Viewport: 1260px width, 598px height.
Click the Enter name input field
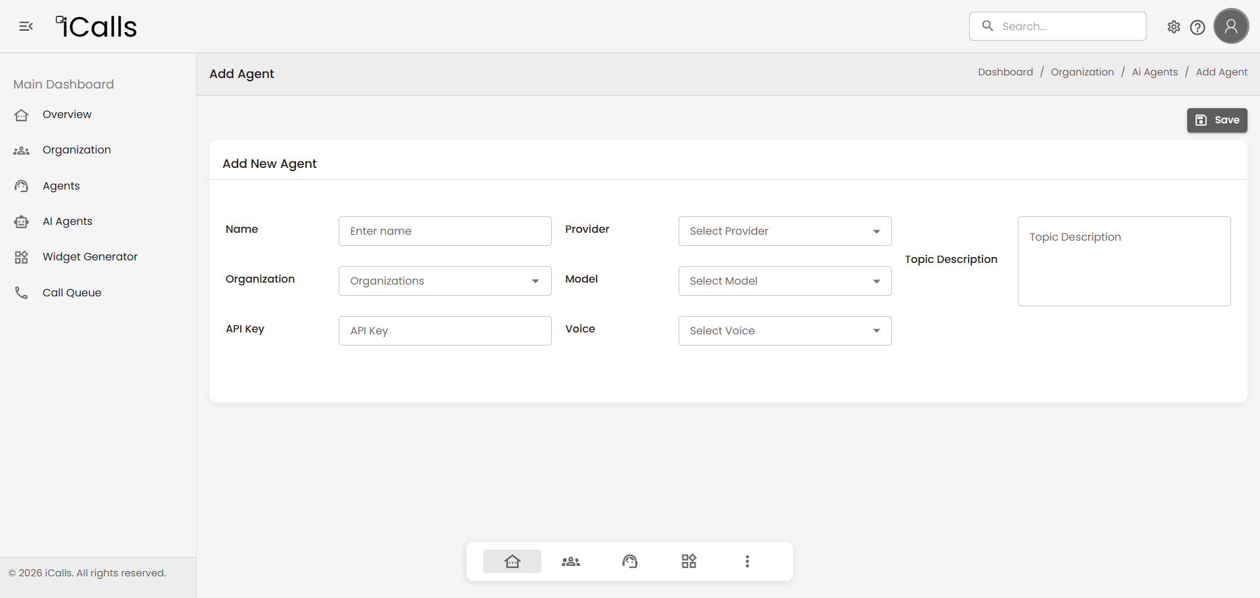[444, 231]
